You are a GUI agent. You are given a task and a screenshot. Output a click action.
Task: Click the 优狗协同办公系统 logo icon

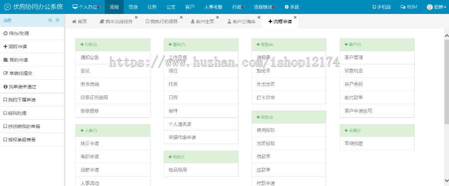7,7
